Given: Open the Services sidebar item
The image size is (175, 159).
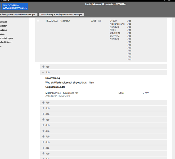Looking at the screenshot, I should coord(2,34).
